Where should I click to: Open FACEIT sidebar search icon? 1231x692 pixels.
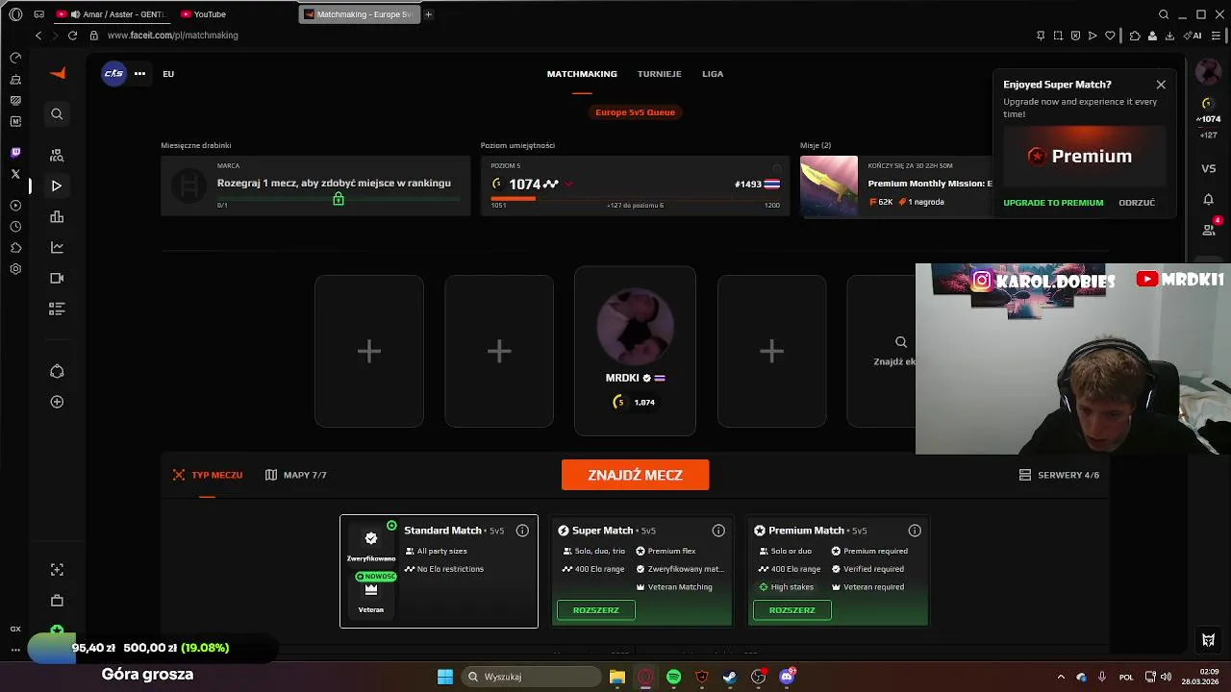[57, 114]
